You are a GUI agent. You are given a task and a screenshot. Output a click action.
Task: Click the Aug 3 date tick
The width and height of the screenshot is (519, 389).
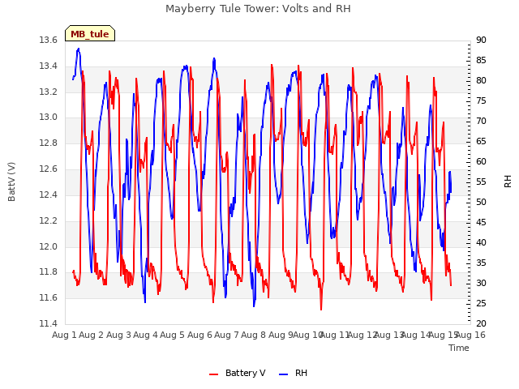click(118, 335)
